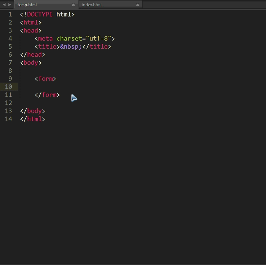
Task: Place cursor in the DOCTYPE keyword
Action: point(40,15)
